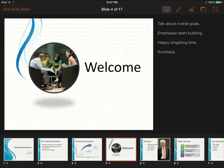Viewport: 224px width, 168px height.
Task: Select slide 2 New Employee Orientation thumbnail
Action: (x=53, y=150)
